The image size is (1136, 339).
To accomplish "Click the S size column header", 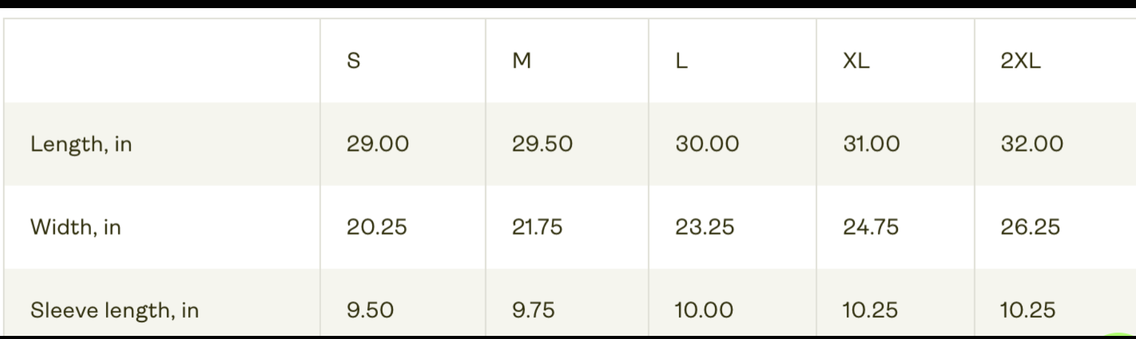I will tap(354, 60).
